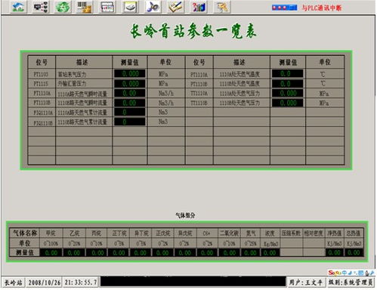The height and width of the screenshot is (290, 377).
Task: Click the 长岭站 status bar field
Action: pos(14,282)
